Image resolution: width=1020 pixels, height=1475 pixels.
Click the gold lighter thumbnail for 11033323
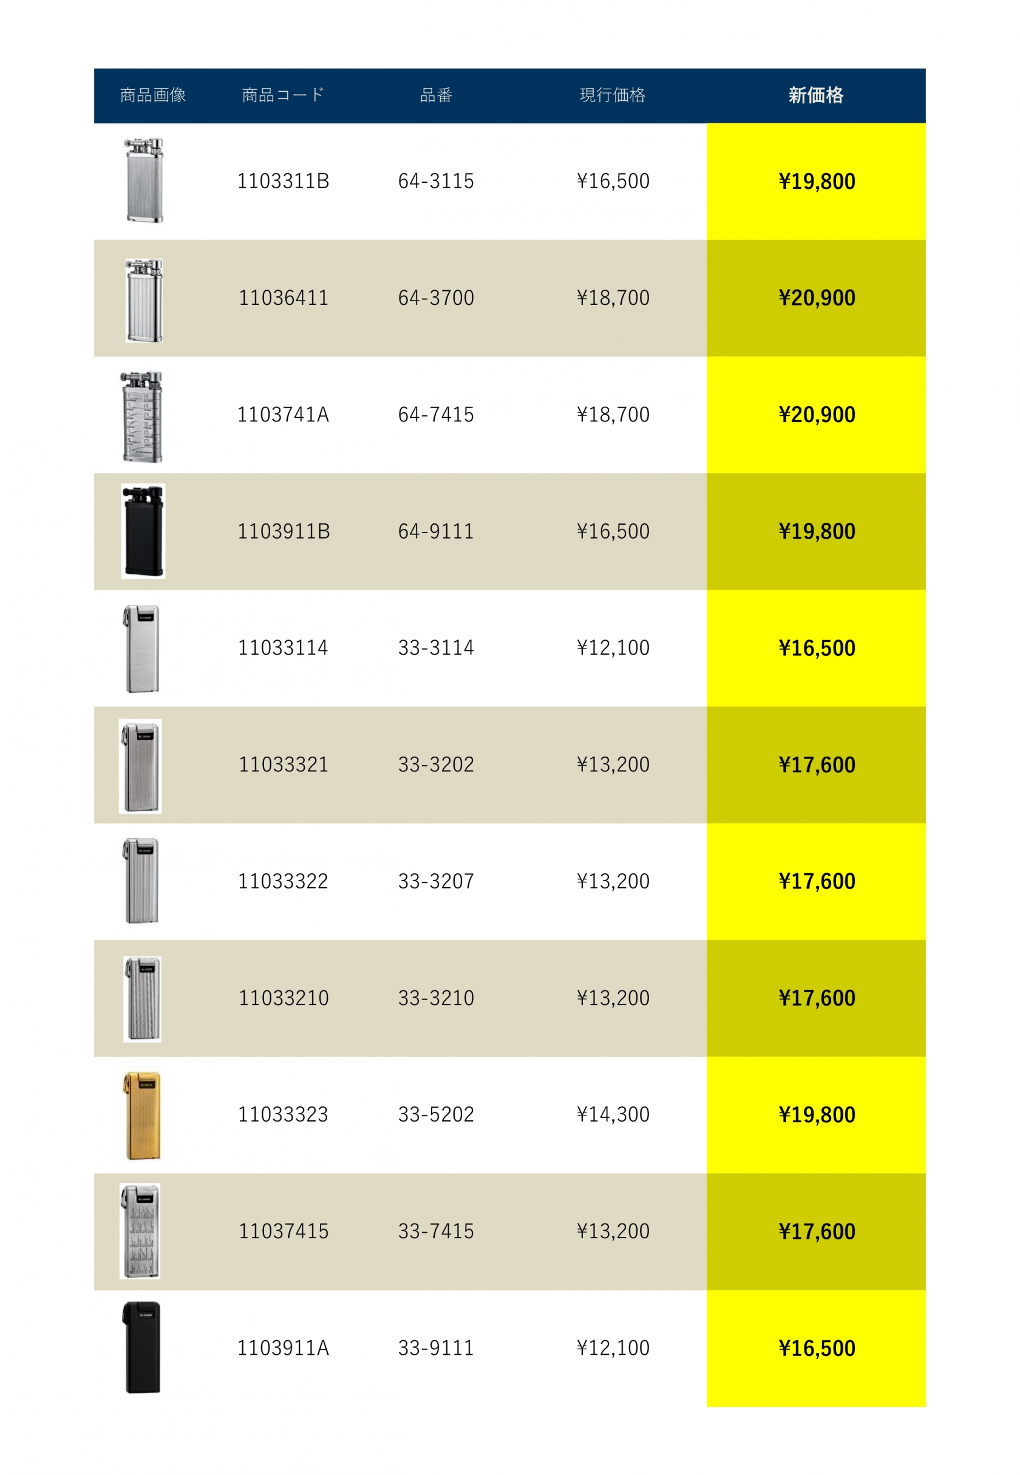[x=142, y=1116]
